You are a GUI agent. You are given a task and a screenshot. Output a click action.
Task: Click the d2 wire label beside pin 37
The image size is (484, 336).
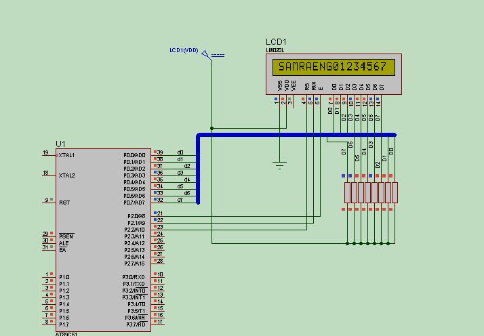point(187,166)
